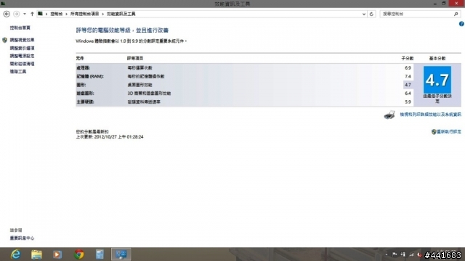
Task: Open view and print detailed performance link
Action: [430, 115]
